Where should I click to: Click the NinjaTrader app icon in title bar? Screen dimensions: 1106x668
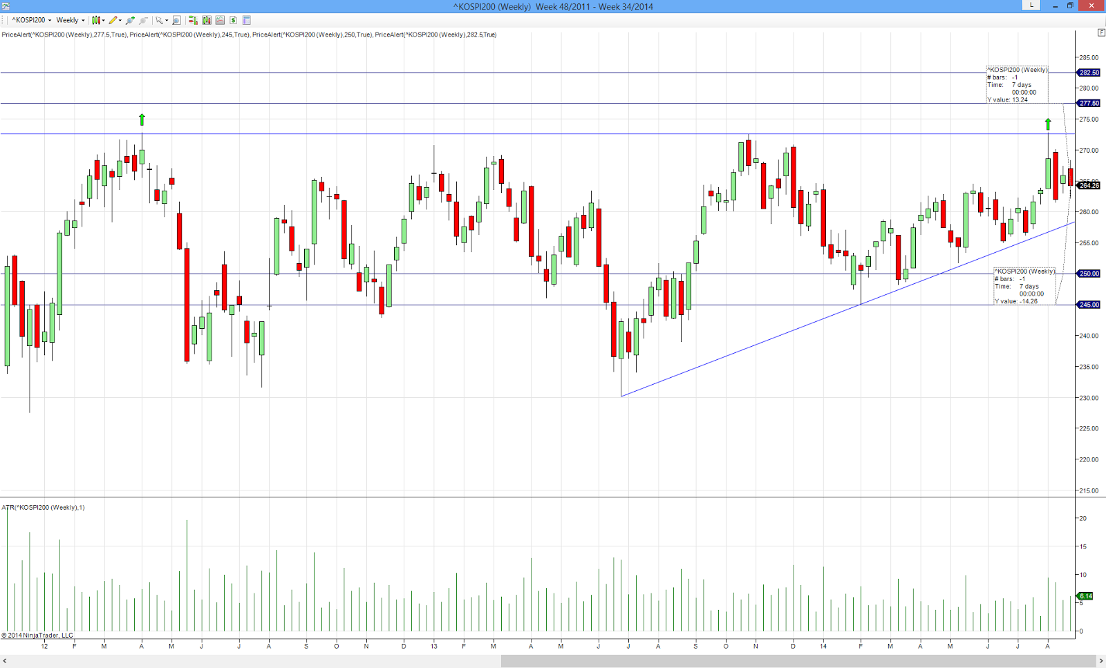(6, 6)
